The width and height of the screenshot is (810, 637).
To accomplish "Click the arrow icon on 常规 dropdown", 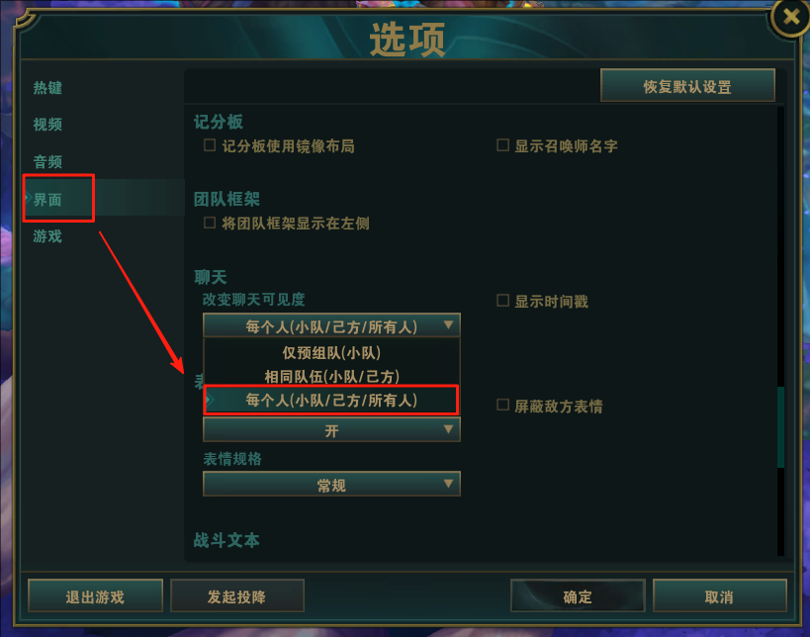I will coord(448,484).
